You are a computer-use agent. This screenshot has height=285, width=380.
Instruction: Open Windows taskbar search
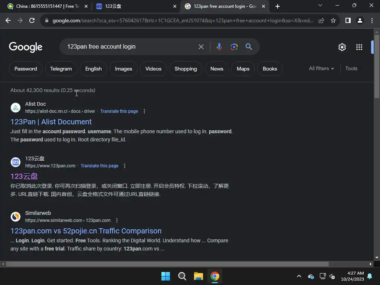point(182,276)
